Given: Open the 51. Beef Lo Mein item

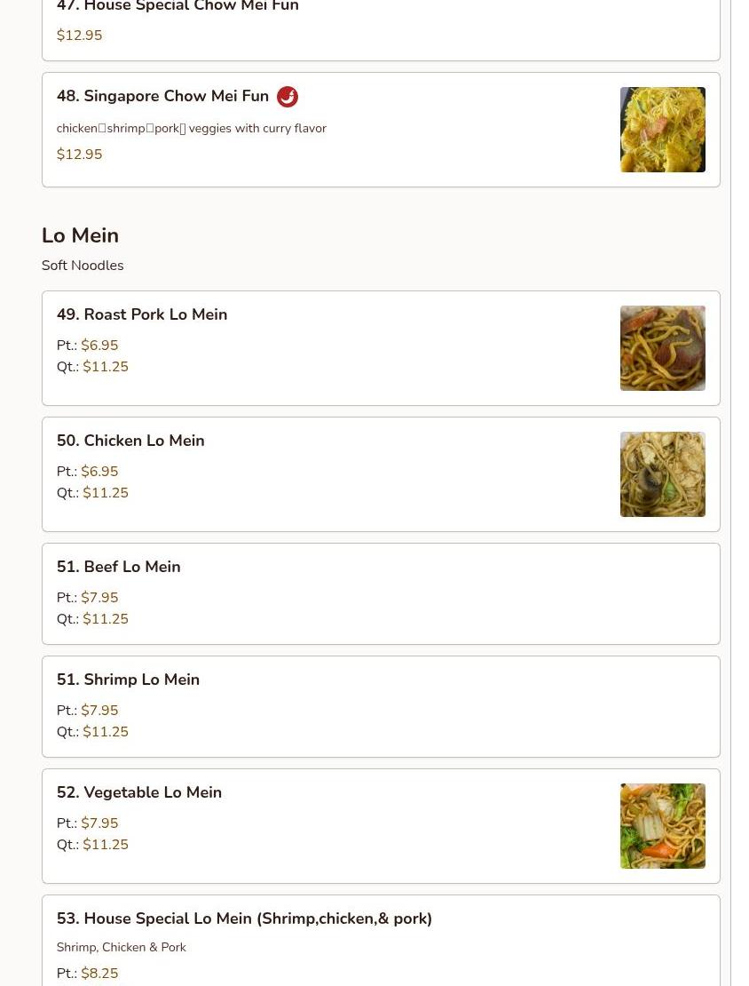Looking at the screenshot, I should 381,593.
